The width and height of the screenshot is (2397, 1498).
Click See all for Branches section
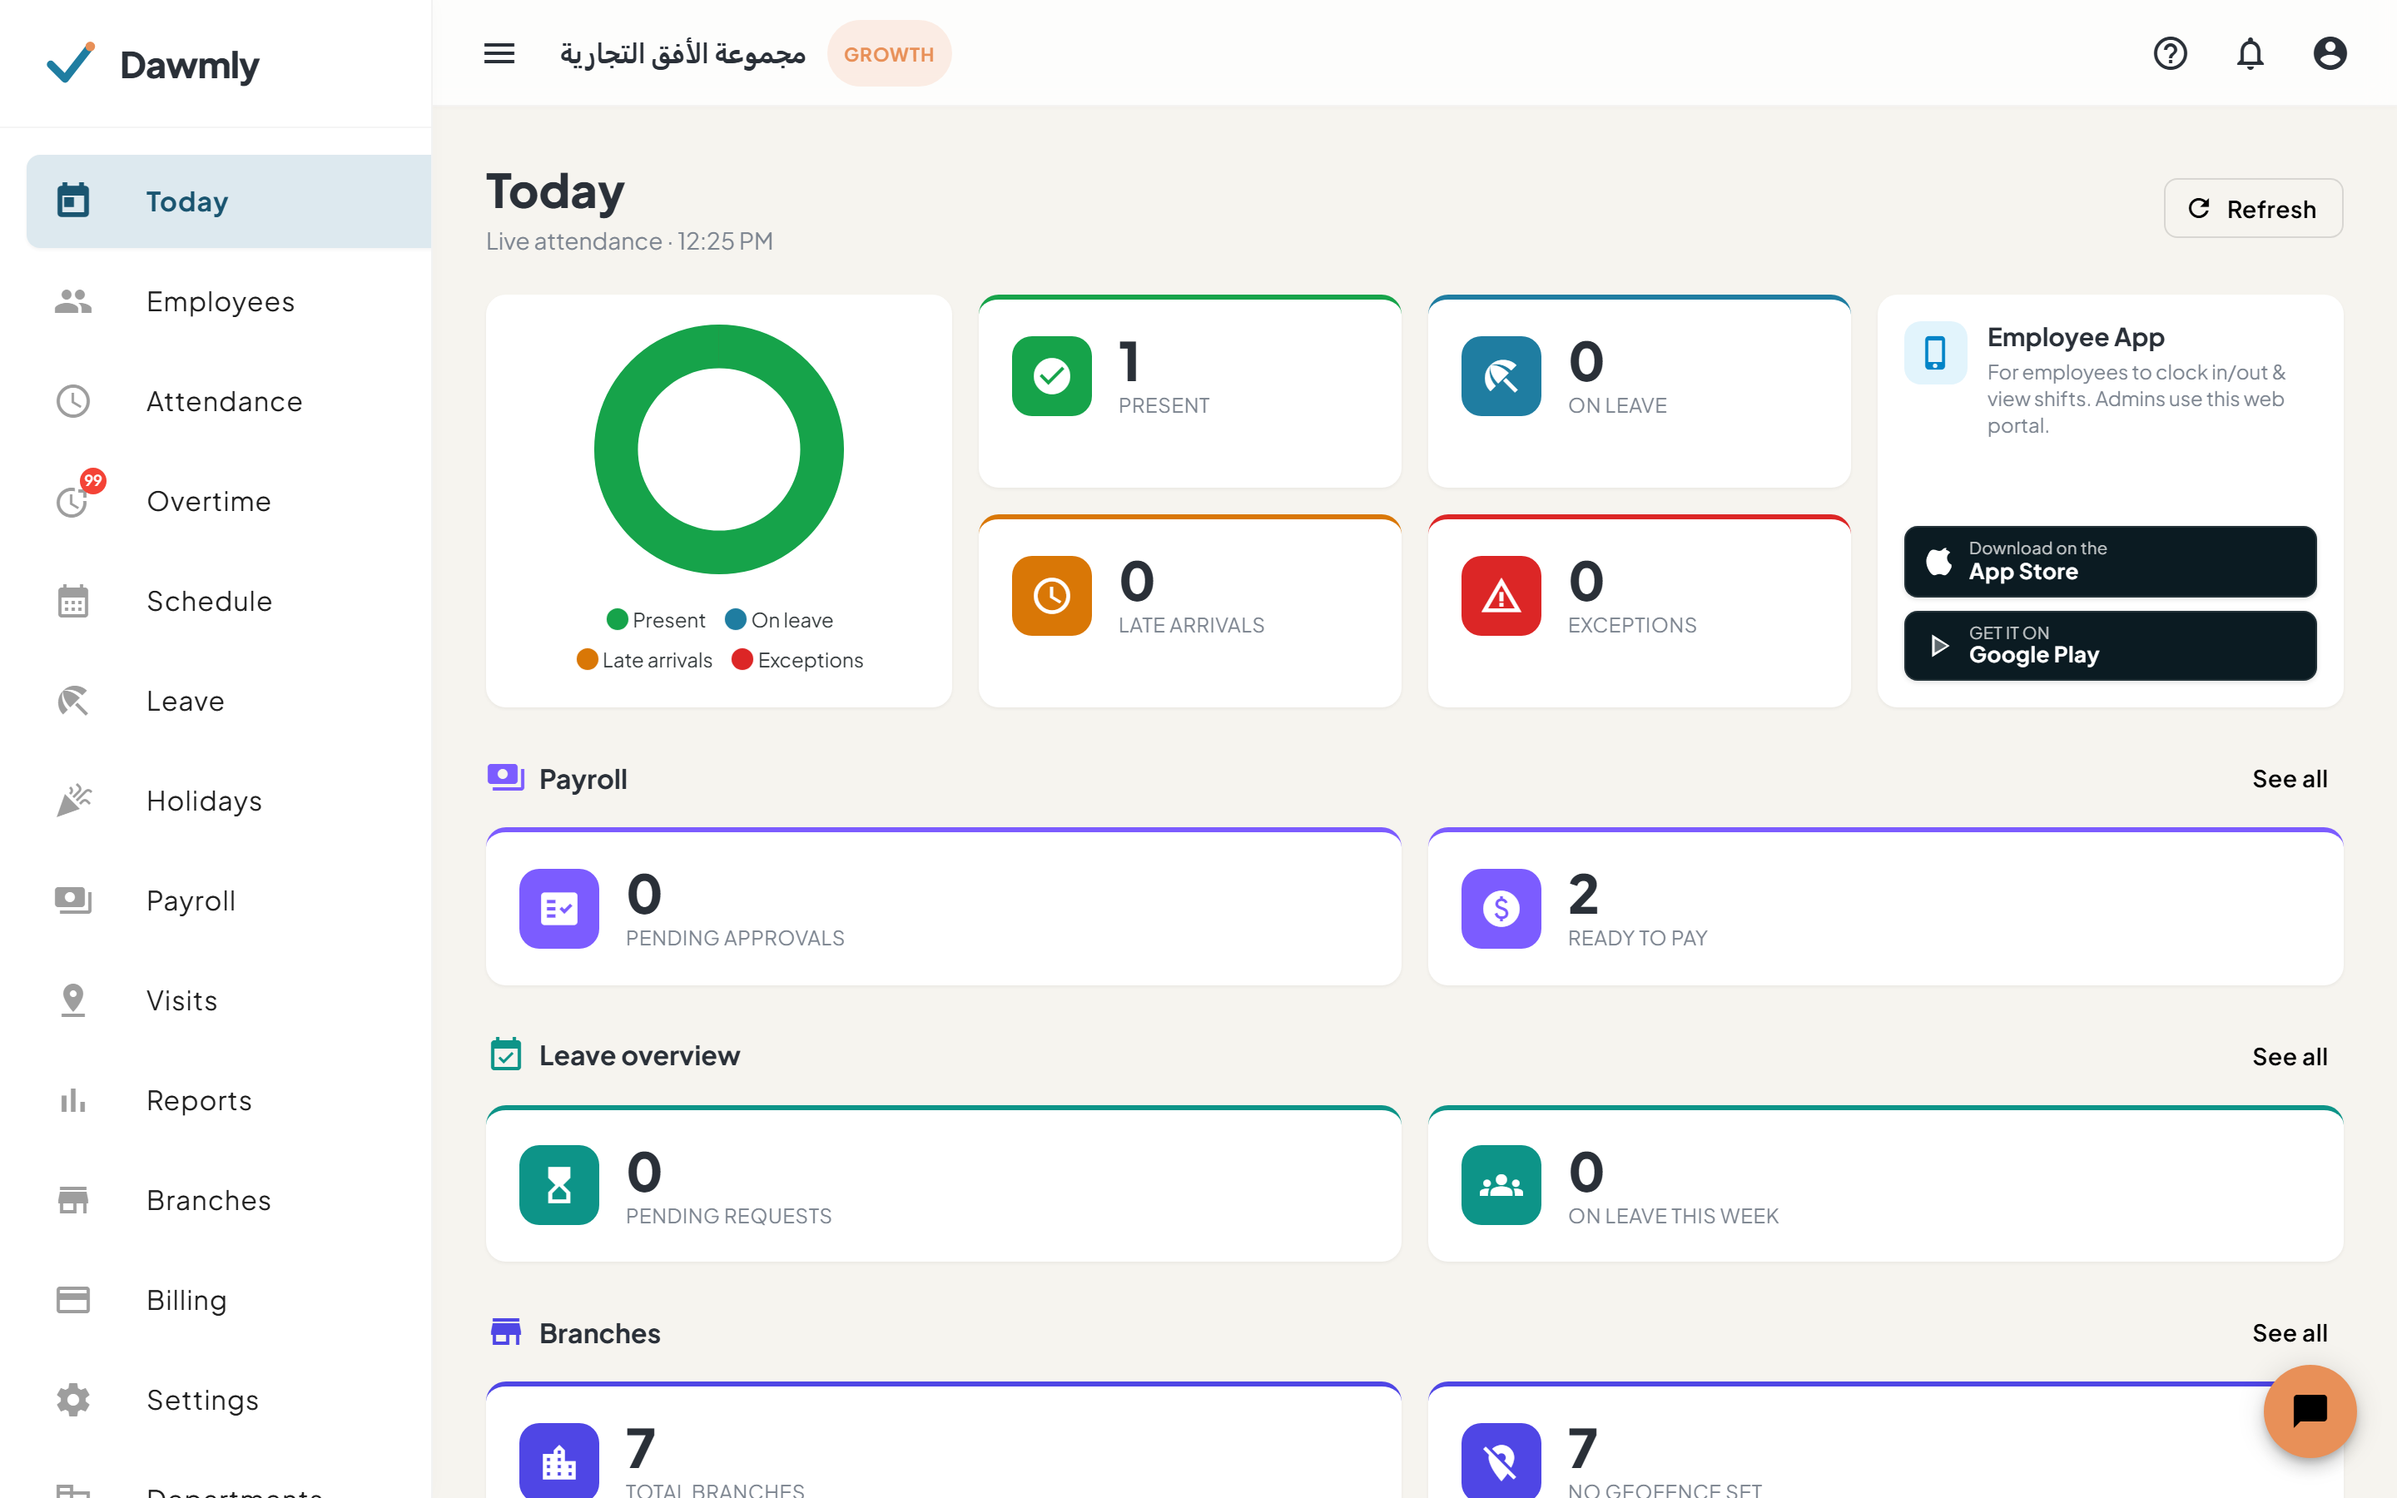2289,1332
